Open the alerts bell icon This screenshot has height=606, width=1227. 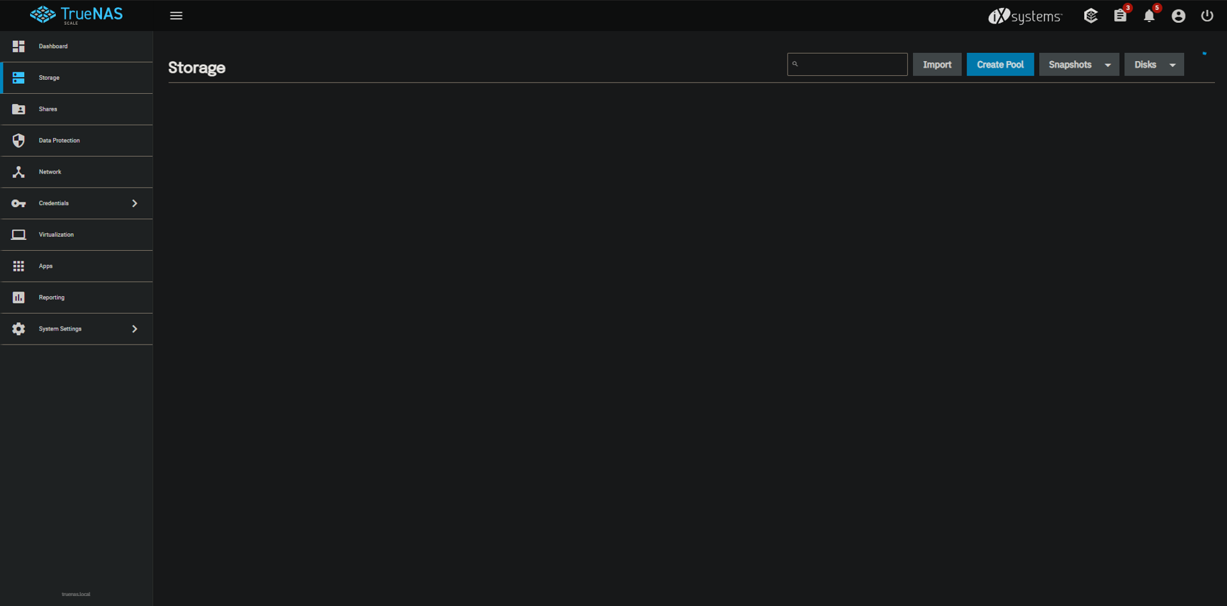(1149, 15)
